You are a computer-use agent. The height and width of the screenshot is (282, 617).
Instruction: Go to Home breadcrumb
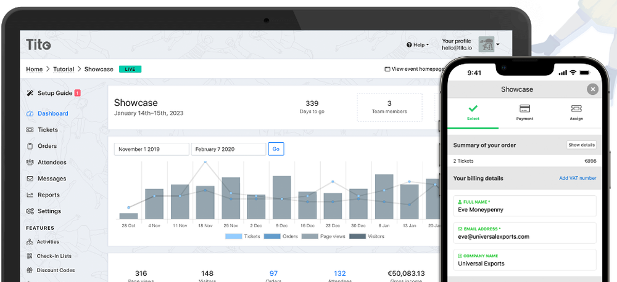(34, 69)
